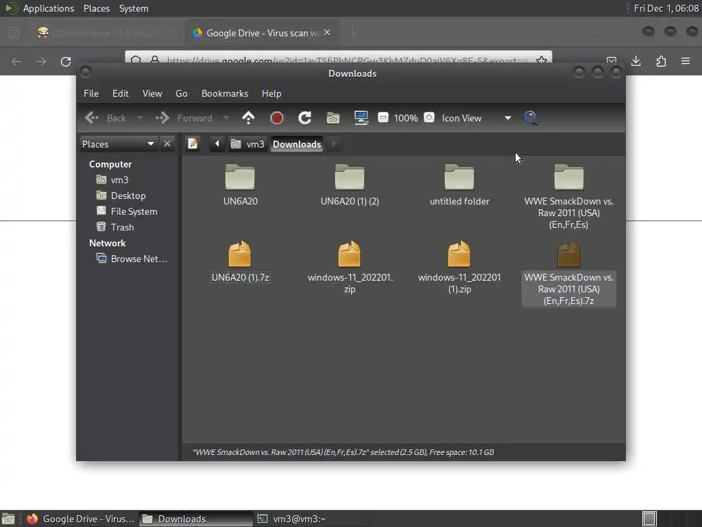Select the UN6A20 (1).7z archive
Screen dimensions: 702x527
pyautogui.click(x=241, y=261)
